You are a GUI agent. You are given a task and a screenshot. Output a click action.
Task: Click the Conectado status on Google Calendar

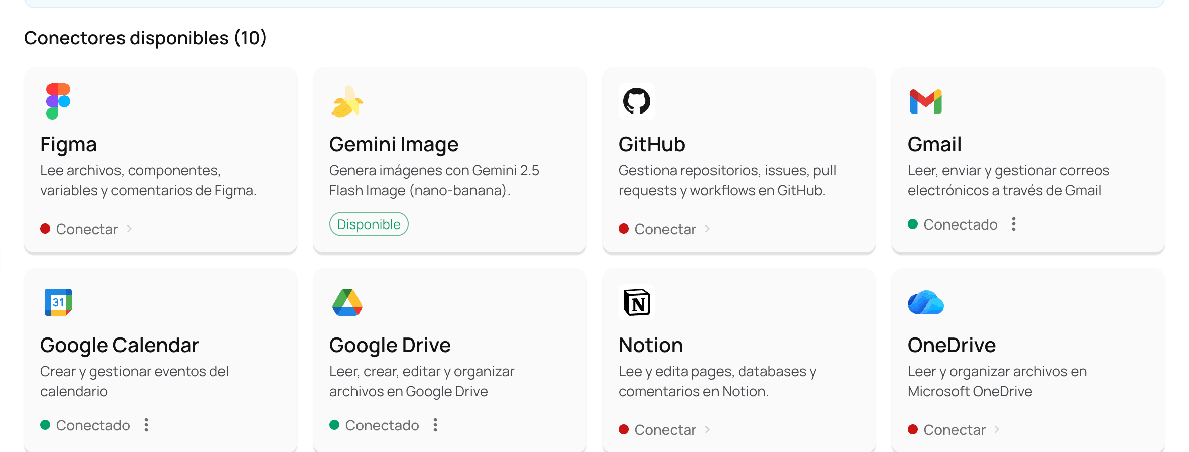click(x=93, y=425)
